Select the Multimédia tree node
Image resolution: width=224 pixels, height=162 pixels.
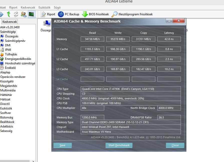pos(8,90)
